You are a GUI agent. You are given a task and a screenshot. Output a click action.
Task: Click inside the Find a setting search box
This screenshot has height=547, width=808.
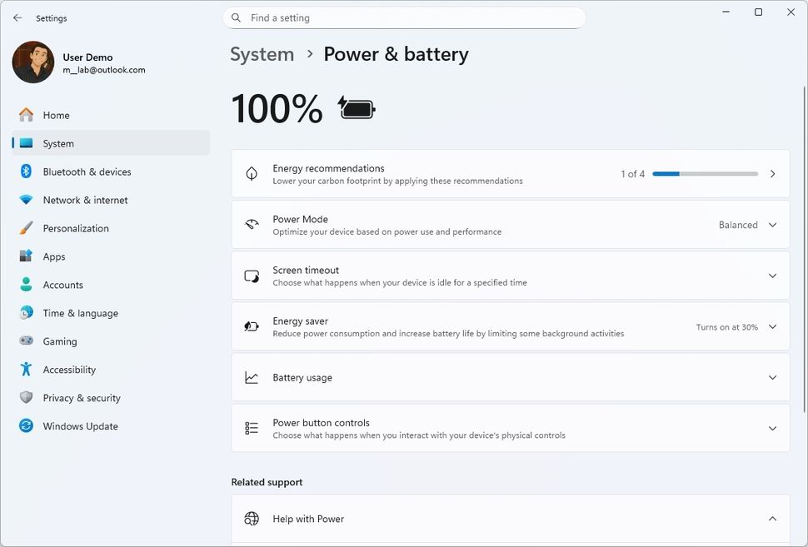[x=404, y=17]
